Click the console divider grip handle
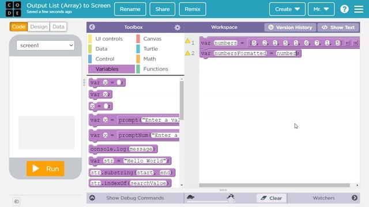 [223, 190]
